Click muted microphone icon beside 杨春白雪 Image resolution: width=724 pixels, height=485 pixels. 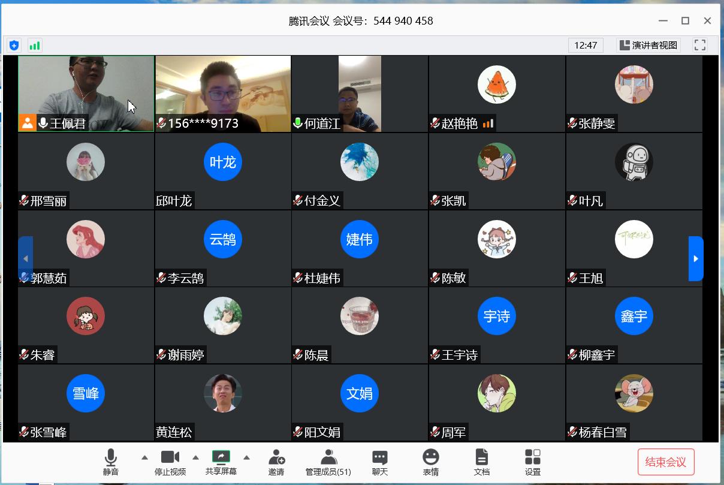click(x=572, y=432)
